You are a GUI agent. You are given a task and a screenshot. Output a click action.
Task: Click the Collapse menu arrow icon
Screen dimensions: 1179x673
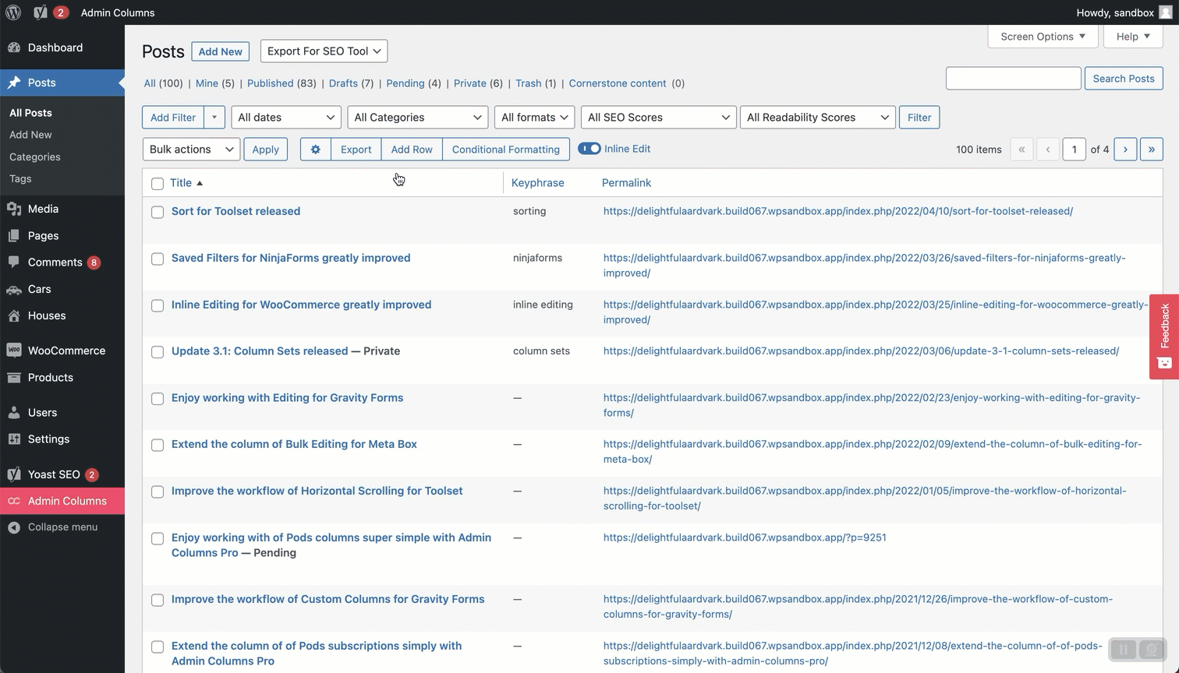pos(14,527)
